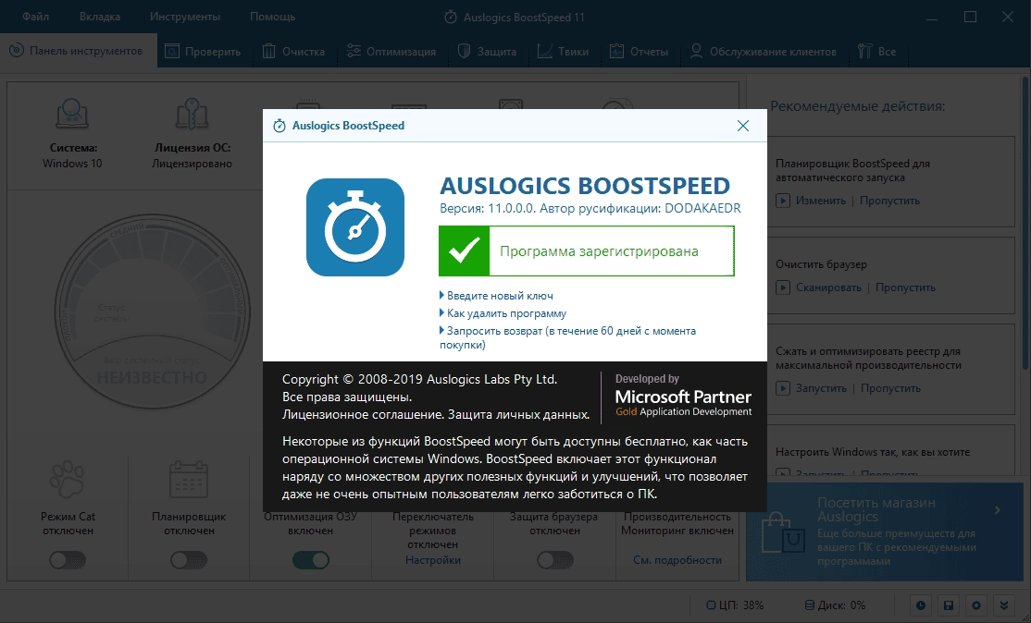The height and width of the screenshot is (623, 1031).
Task: Click the ЦП: 38% CPU indicator
Action: (735, 605)
